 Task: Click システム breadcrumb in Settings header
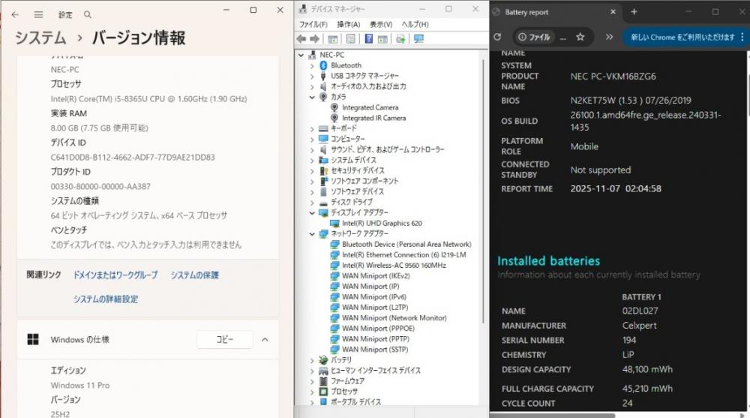[x=40, y=38]
